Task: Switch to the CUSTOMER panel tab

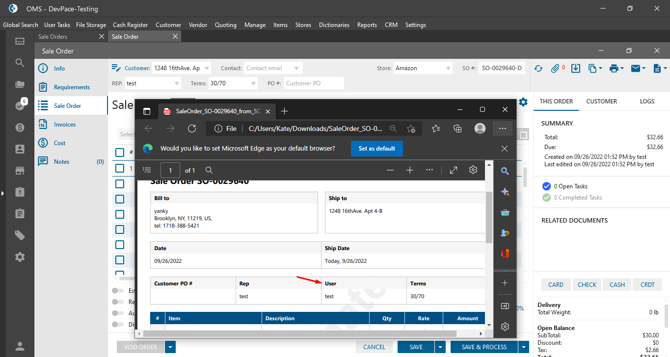Action: pos(601,102)
